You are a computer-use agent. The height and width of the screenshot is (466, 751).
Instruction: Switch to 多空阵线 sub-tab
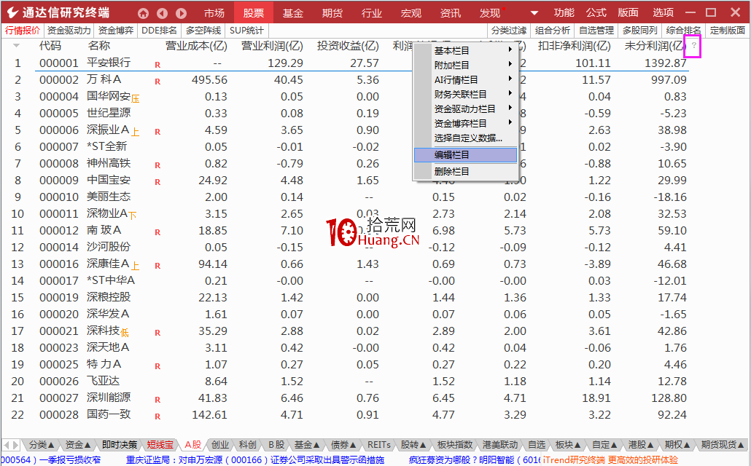point(203,31)
